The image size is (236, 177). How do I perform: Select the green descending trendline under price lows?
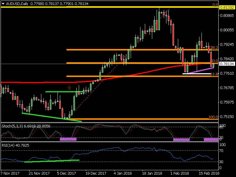(52, 117)
